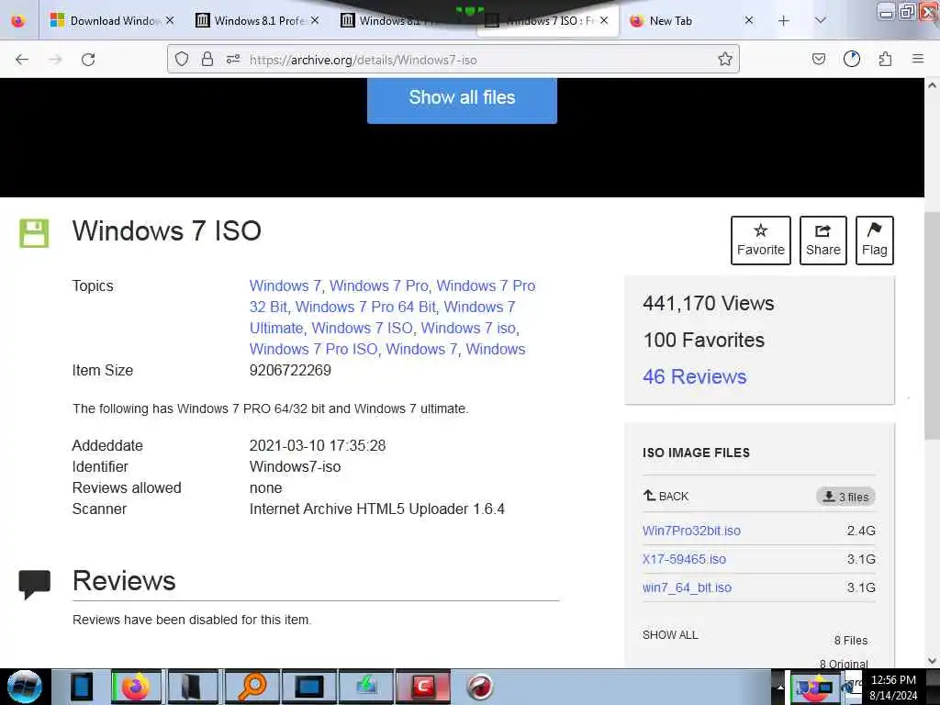The width and height of the screenshot is (940, 705).
Task: Click BACK in ISO image files list
Action: [x=666, y=497]
